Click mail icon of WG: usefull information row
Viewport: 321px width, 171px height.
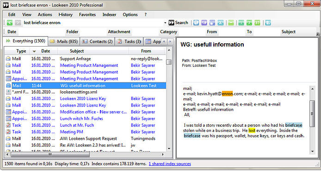tap(8, 86)
